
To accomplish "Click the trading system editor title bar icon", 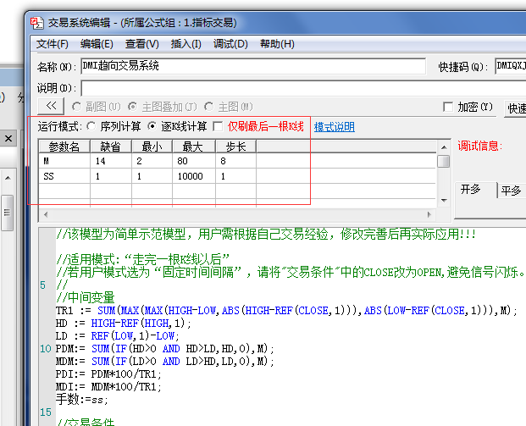I will [x=36, y=22].
